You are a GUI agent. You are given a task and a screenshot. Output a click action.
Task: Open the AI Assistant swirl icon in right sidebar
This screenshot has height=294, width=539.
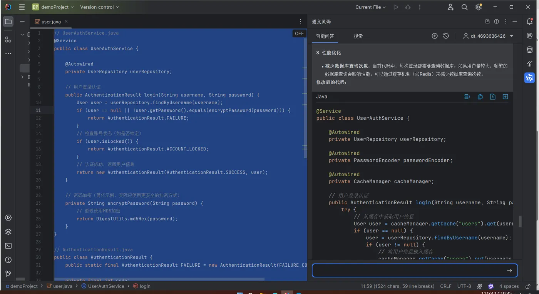[530, 36]
